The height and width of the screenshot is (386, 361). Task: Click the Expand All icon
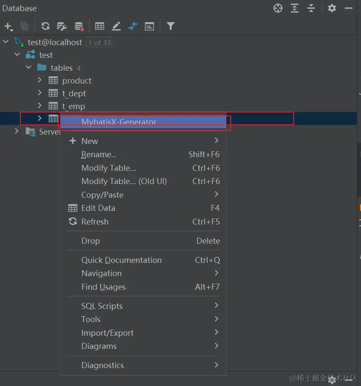coord(295,9)
